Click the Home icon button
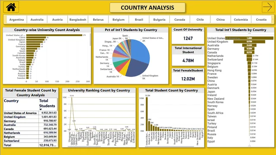The height and width of the screenshot is (155, 276). [x=11, y=7]
